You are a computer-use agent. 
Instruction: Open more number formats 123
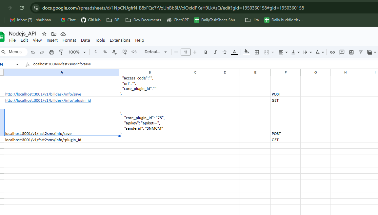click(134, 52)
